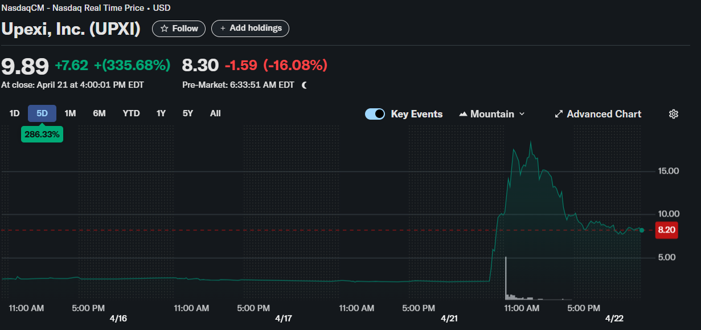The image size is (701, 330).
Task: Click the Advanced Chart expand arrows icon
Action: tap(559, 114)
